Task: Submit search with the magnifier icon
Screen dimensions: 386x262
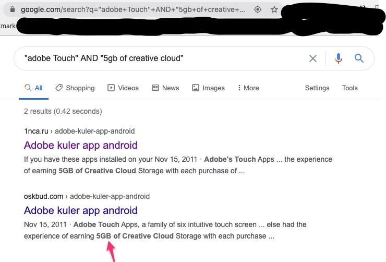Action: pos(359,58)
